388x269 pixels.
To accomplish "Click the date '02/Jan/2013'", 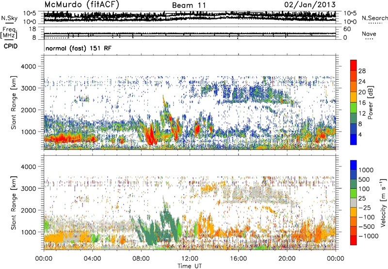I will pyautogui.click(x=310, y=4).
